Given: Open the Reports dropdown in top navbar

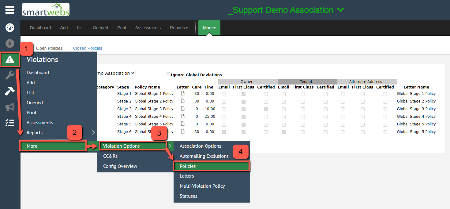Looking at the screenshot, I should [x=179, y=28].
